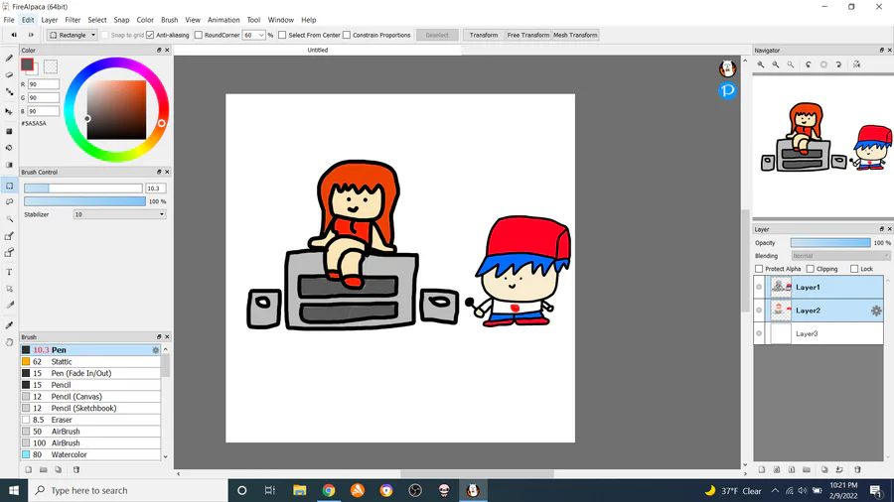Select the Pencil (Canvas) brush

point(90,397)
